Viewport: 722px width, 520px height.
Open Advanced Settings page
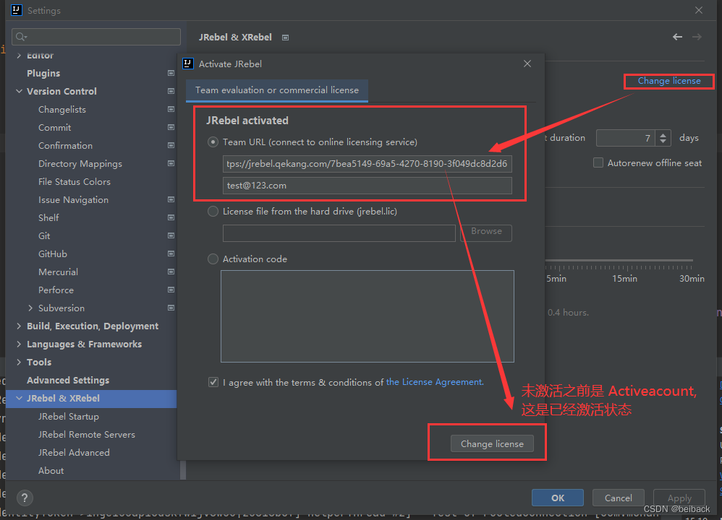click(x=68, y=380)
